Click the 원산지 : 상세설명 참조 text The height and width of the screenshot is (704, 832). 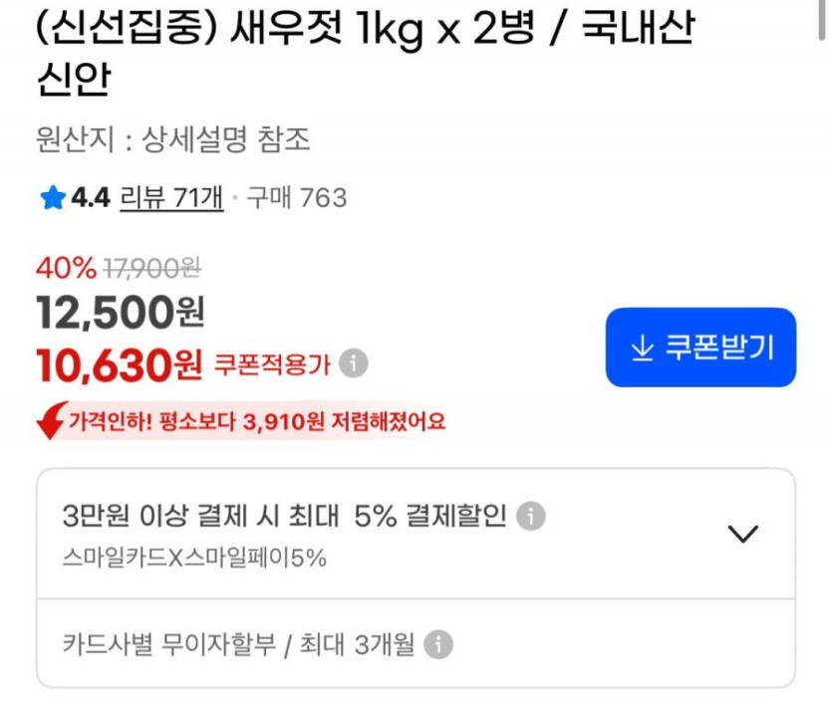[172, 140]
